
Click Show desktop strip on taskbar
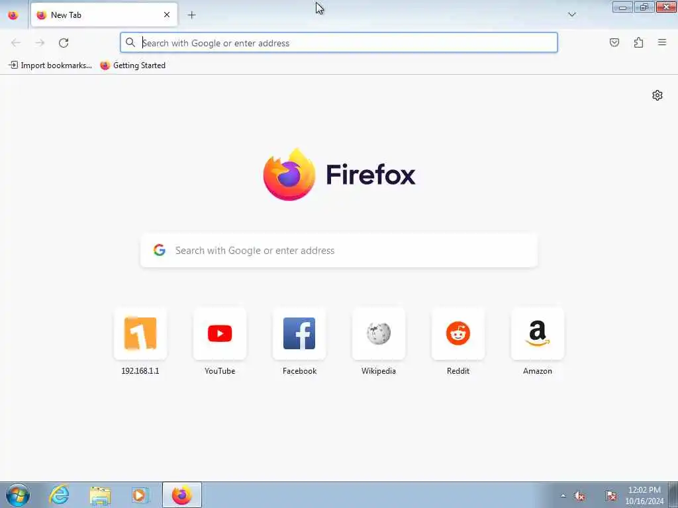673,495
